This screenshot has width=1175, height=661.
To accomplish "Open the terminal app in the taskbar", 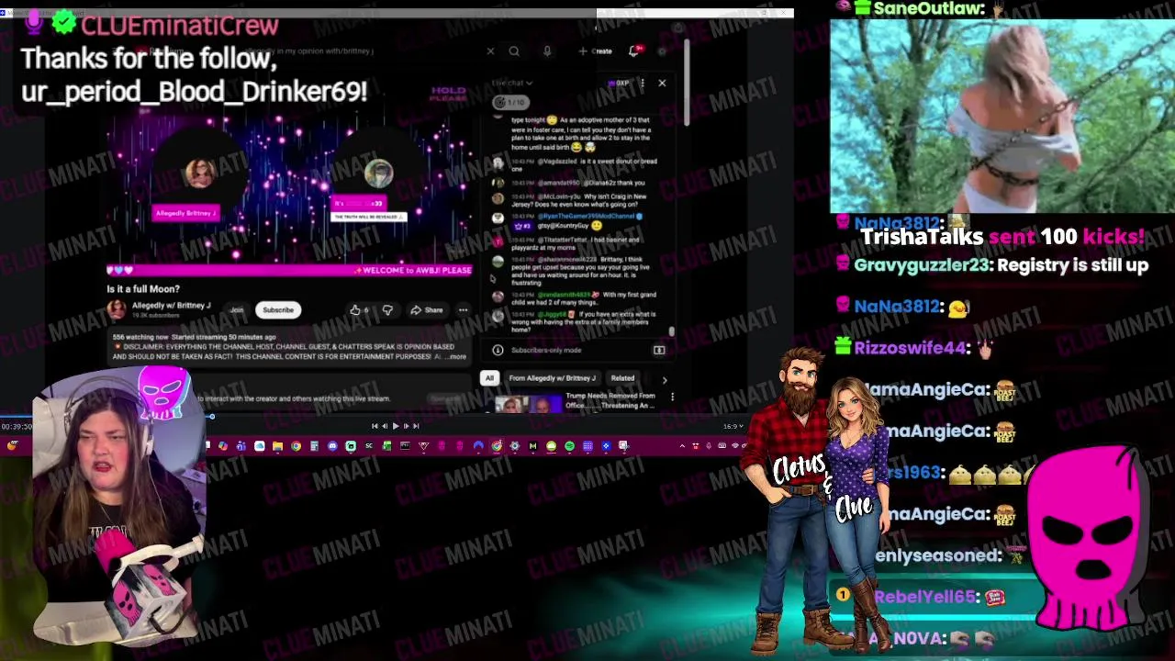I will (x=405, y=446).
